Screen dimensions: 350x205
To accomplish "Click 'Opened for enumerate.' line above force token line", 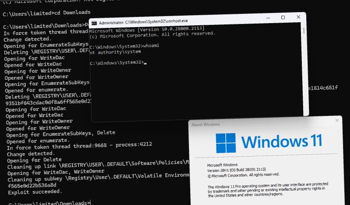I will tap(38, 141).
